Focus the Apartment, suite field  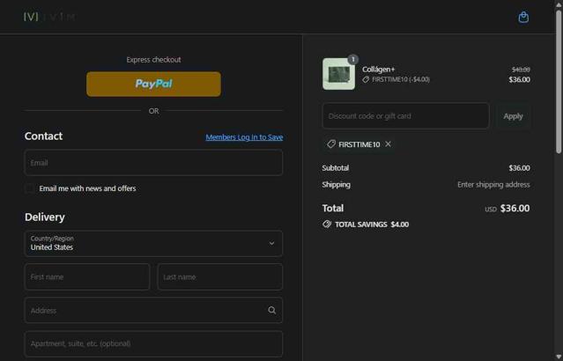point(153,343)
